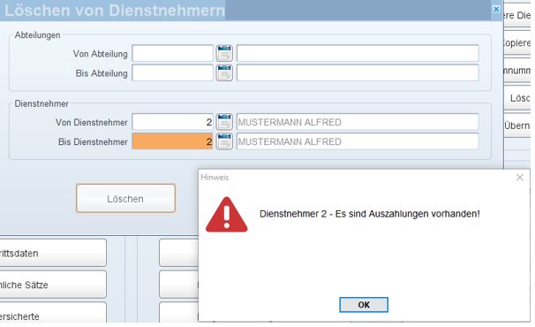Click Bis Dienstnehmer name field MUSTERMANN ALFRED
This screenshot has width=535, height=327.
click(358, 141)
